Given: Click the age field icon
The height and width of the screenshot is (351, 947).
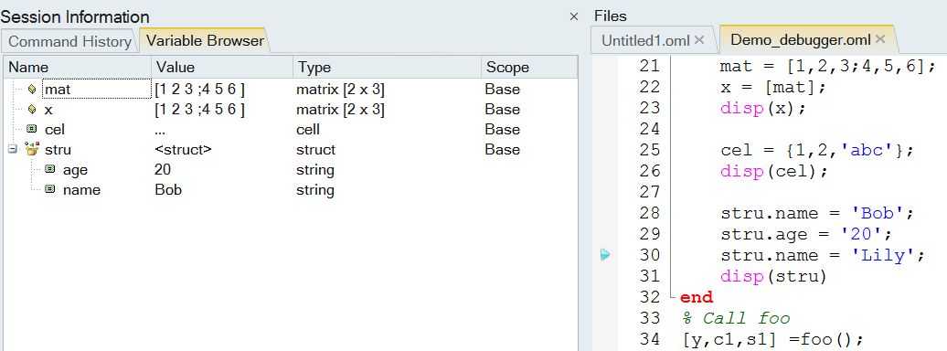Looking at the screenshot, I should pos(50,170).
